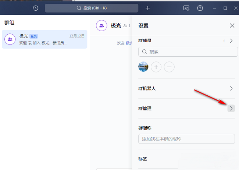Select the 极光 group in chat list
The width and height of the screenshot is (239, 170).
[x=44, y=39]
